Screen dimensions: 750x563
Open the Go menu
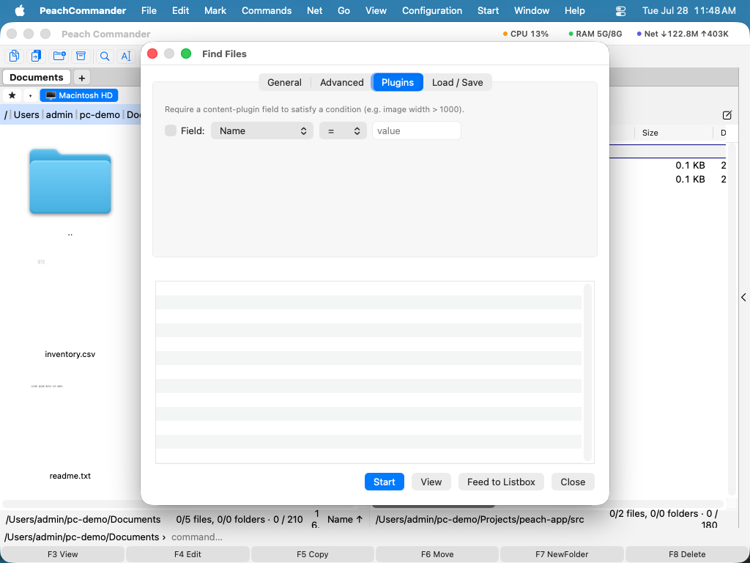coord(344,10)
